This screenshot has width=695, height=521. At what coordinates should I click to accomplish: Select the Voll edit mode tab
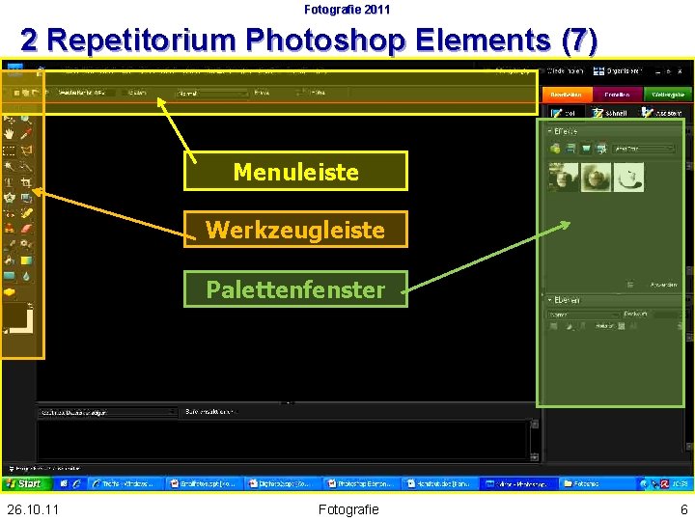[x=564, y=113]
